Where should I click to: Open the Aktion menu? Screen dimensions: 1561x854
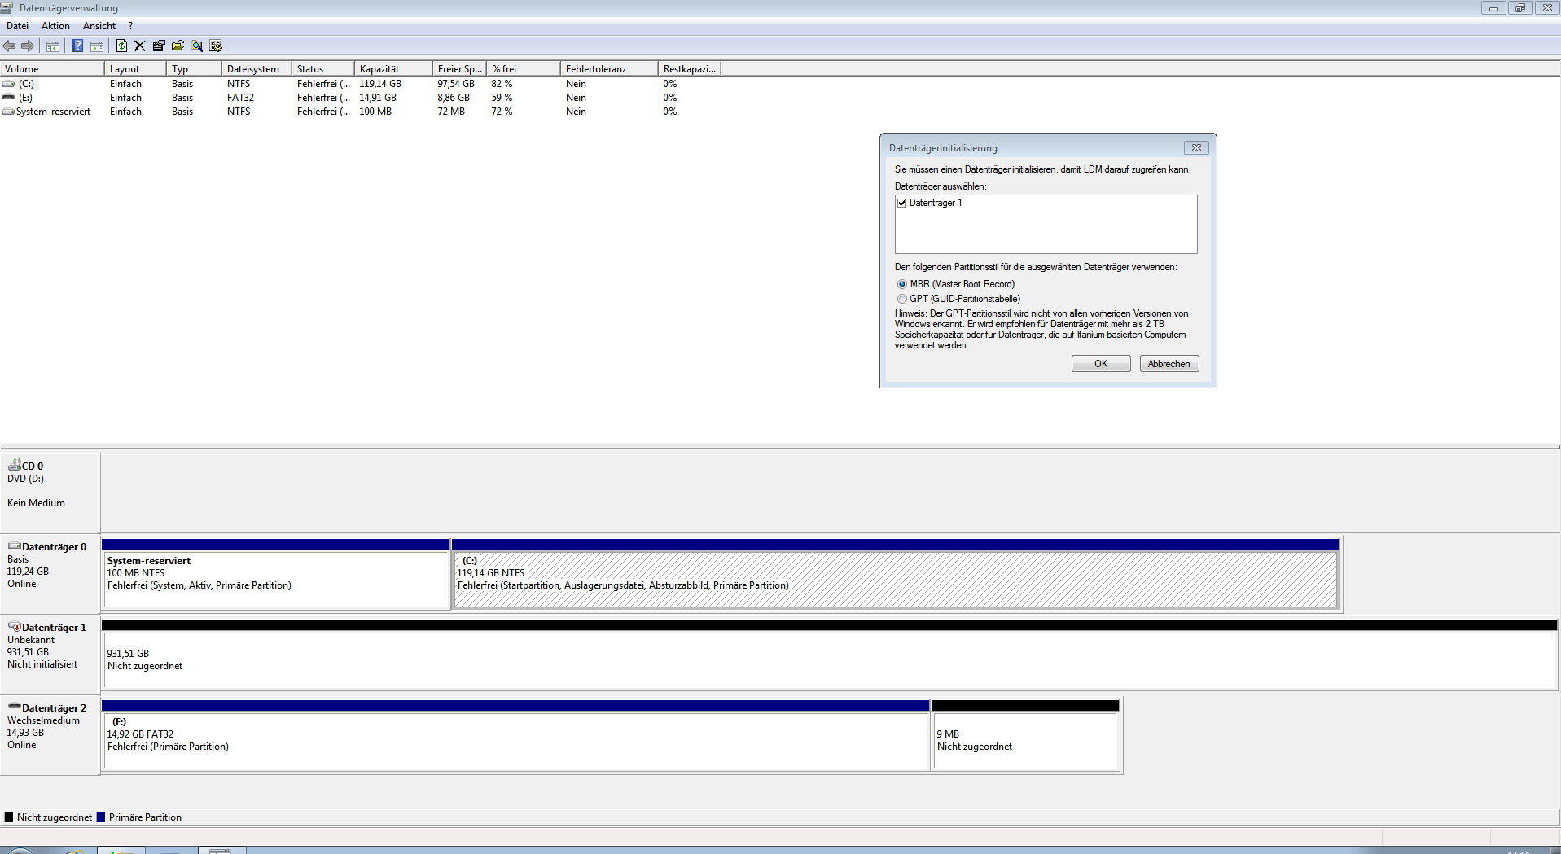55,26
